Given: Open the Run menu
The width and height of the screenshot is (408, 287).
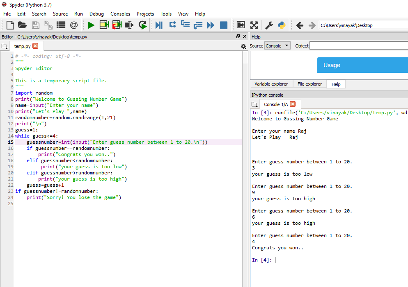Looking at the screenshot, I should 78,14.
